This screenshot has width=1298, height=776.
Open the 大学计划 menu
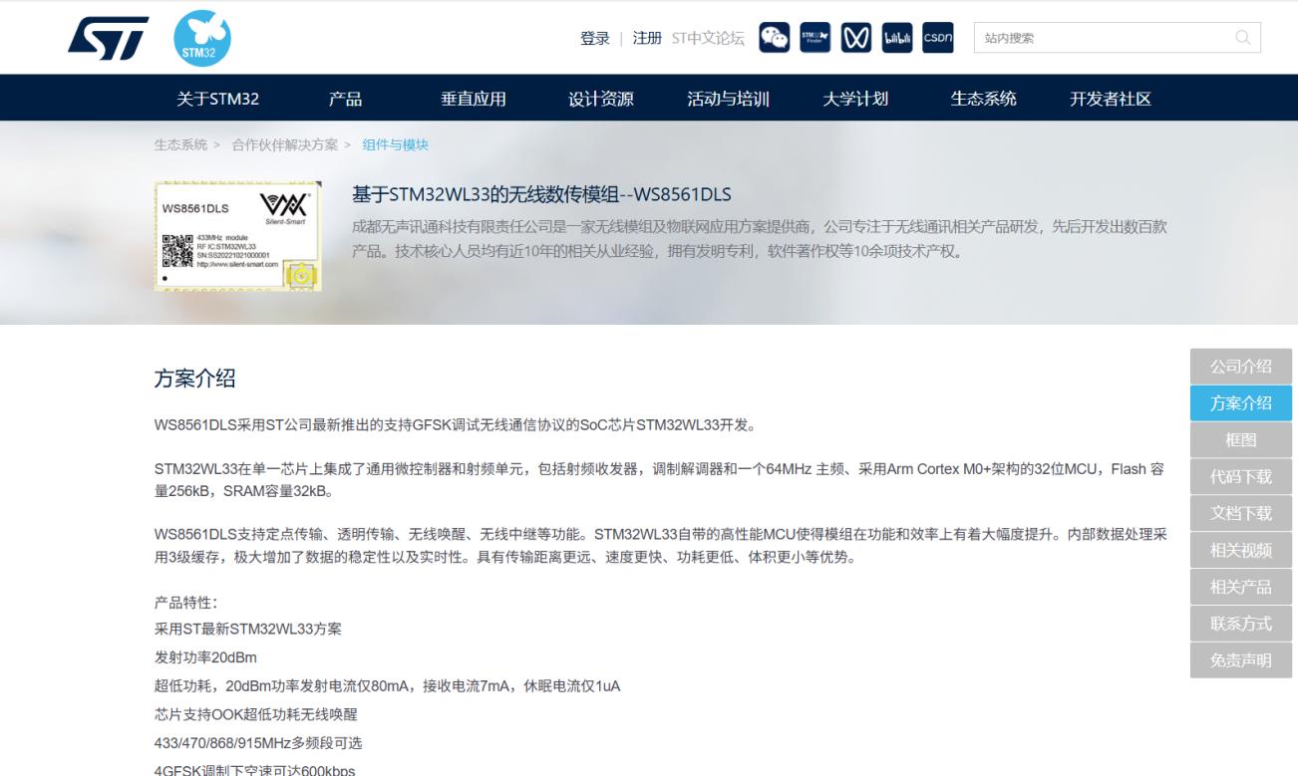click(x=855, y=98)
